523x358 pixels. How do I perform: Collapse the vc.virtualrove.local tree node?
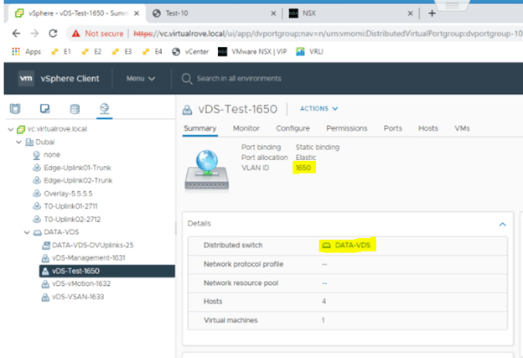coord(9,129)
